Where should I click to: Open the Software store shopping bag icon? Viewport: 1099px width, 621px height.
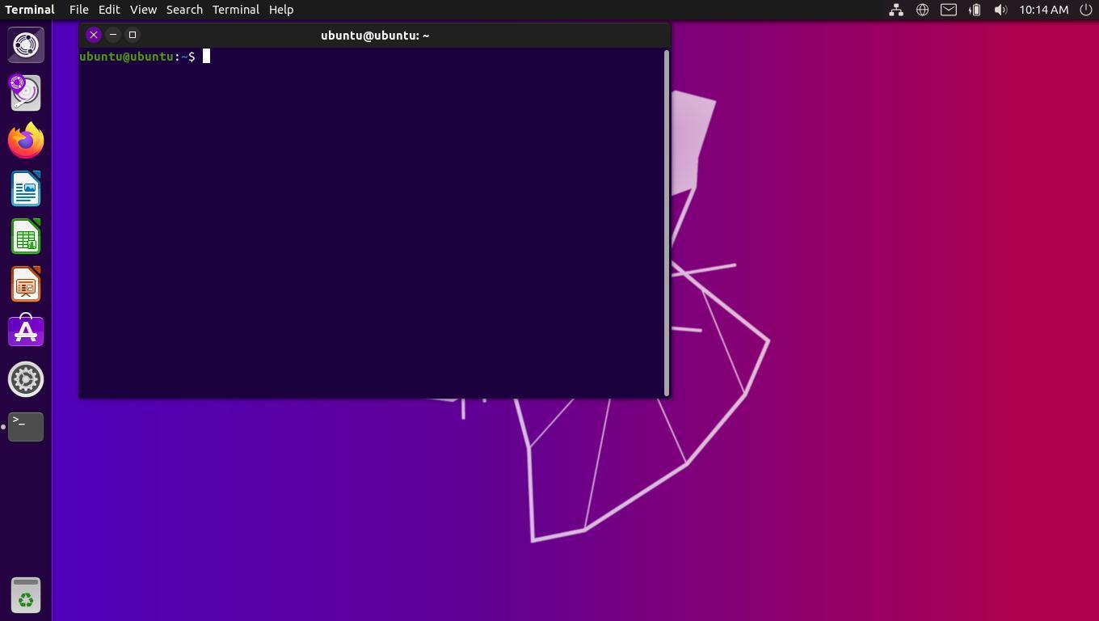tap(26, 332)
